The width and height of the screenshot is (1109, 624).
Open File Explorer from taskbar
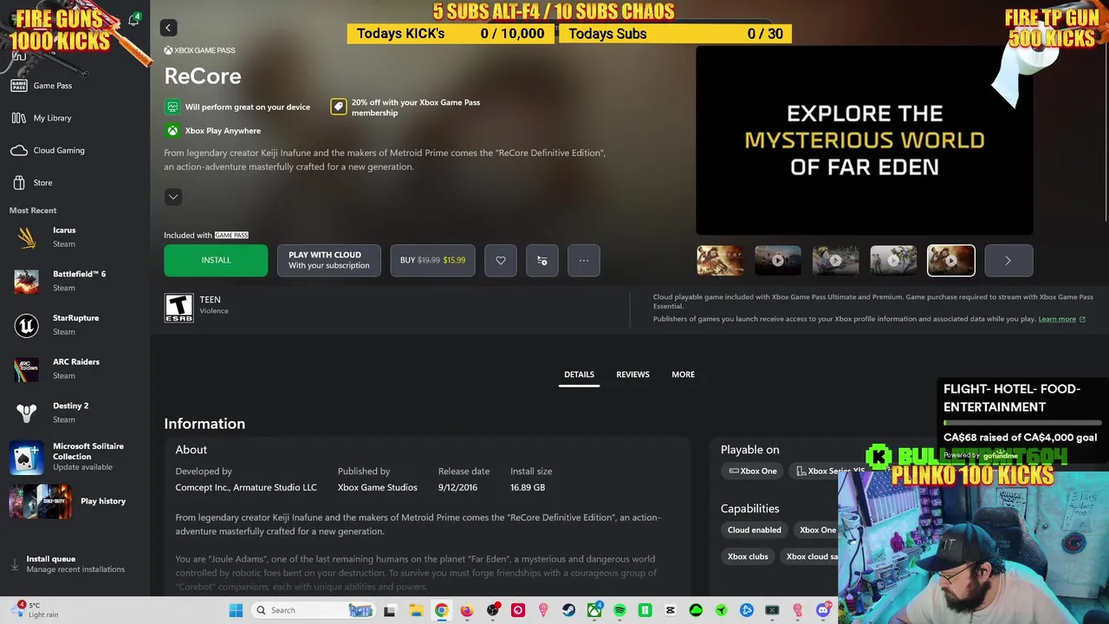coord(415,610)
